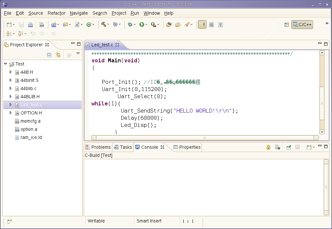The height and width of the screenshot is (229, 332).
Task: Click Open Console icon in Console toolbar
Action: point(309,147)
